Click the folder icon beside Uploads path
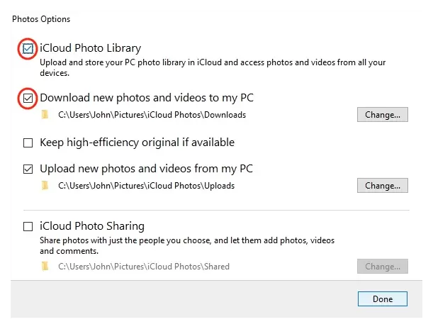This screenshot has height=329, width=433. pos(46,186)
